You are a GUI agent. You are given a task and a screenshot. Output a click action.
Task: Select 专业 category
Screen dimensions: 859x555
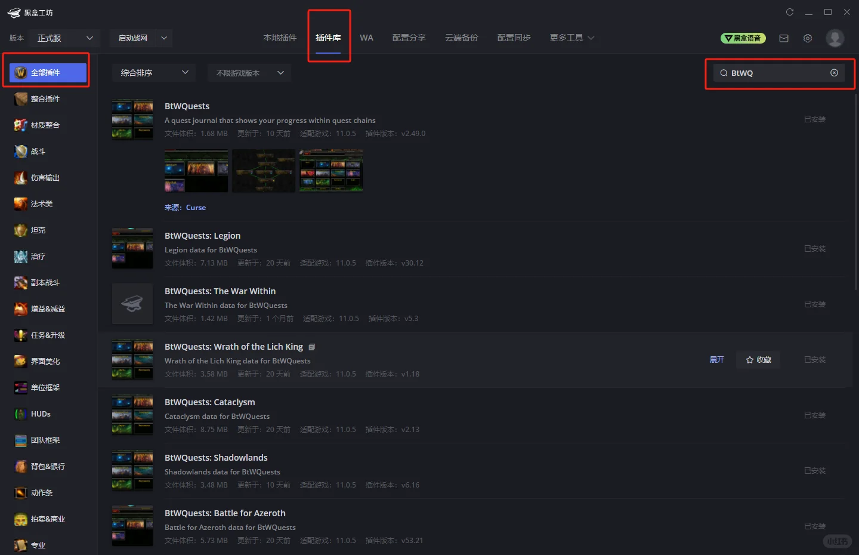(48, 545)
